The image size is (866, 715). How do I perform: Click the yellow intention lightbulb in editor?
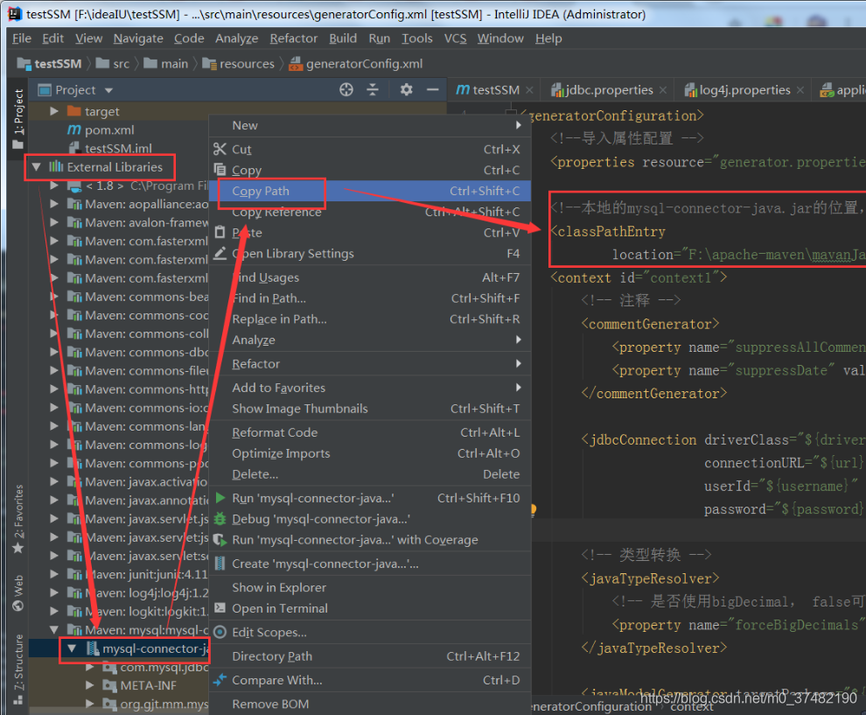(533, 508)
